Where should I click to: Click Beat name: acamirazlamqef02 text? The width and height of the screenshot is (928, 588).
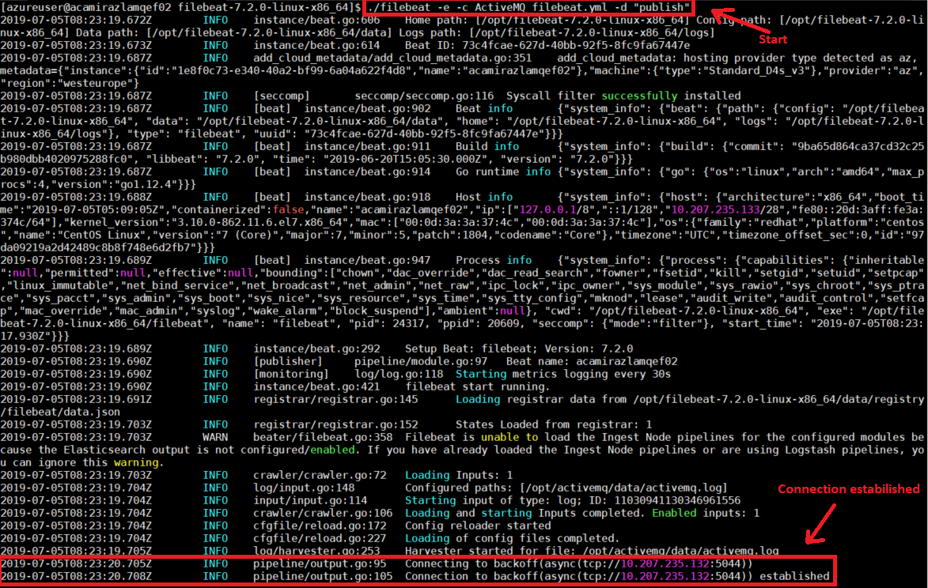point(592,361)
